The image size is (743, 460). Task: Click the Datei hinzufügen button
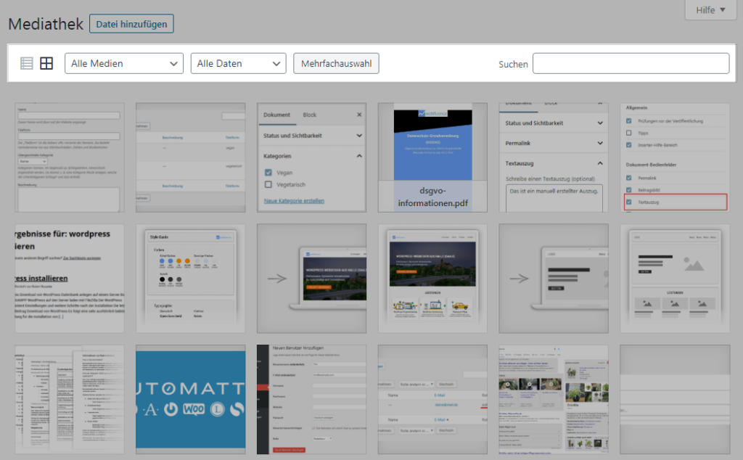coord(131,23)
